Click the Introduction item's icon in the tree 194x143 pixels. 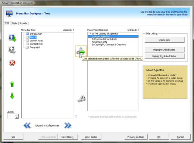click(27, 34)
